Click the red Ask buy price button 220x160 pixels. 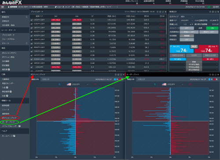click(x=206, y=49)
